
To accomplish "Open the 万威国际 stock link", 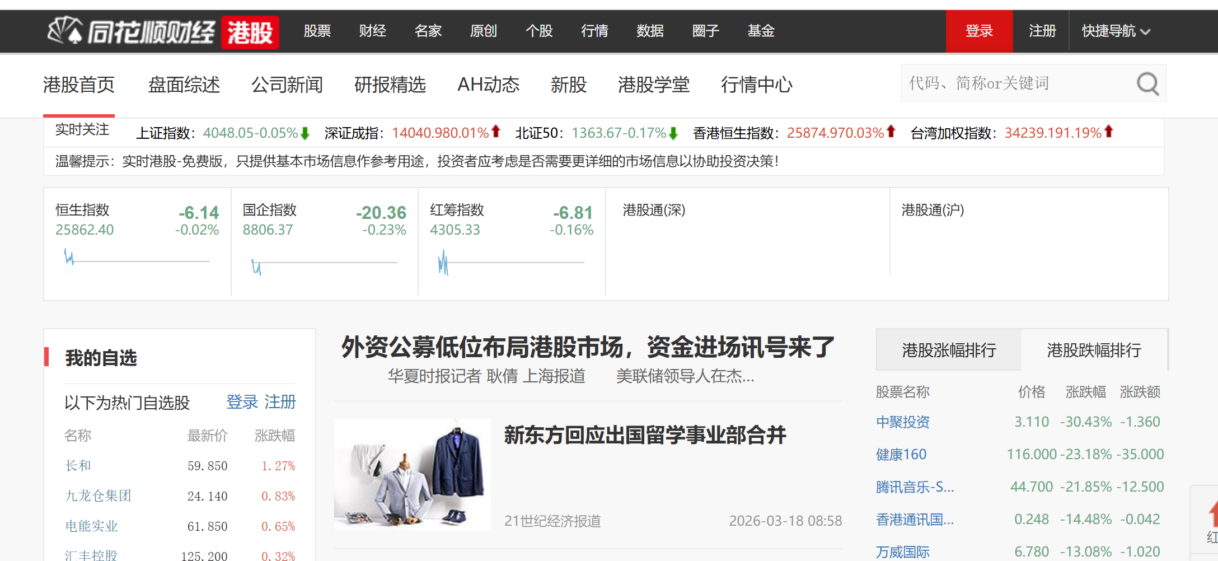I will pos(903,552).
